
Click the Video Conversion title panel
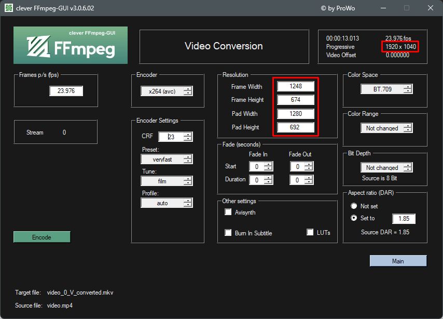click(224, 46)
